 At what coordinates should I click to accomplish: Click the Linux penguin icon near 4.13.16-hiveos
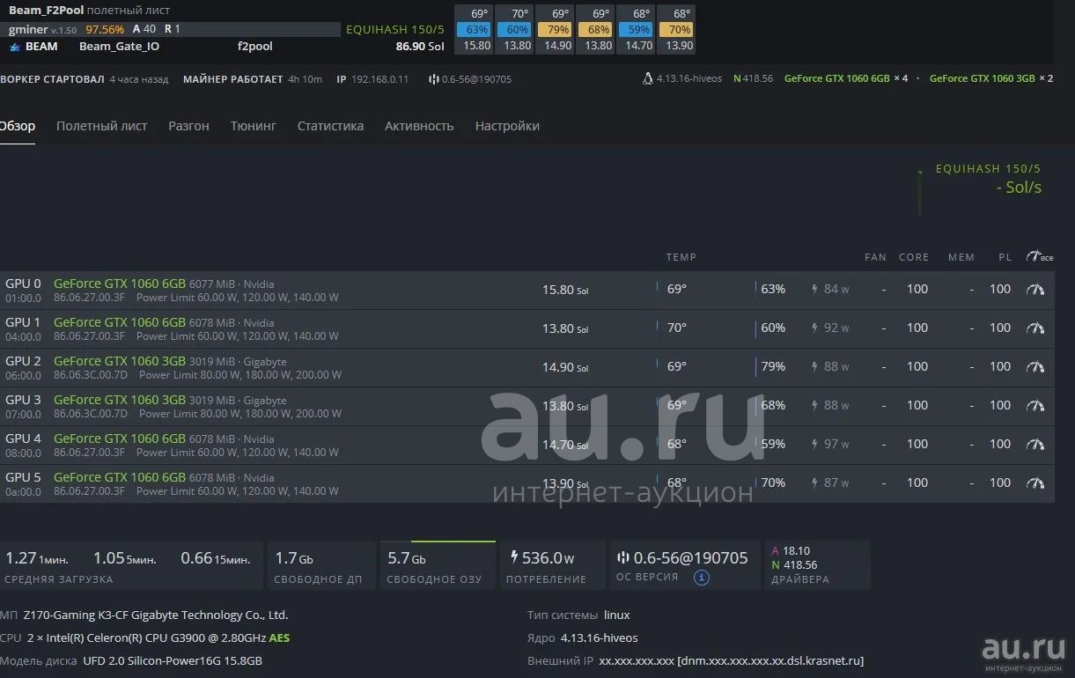click(648, 78)
